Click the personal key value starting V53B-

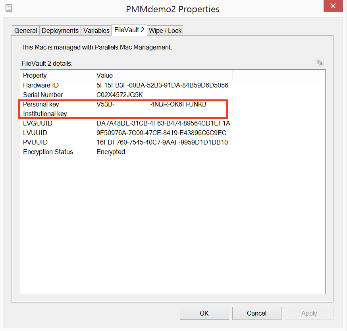coord(151,104)
